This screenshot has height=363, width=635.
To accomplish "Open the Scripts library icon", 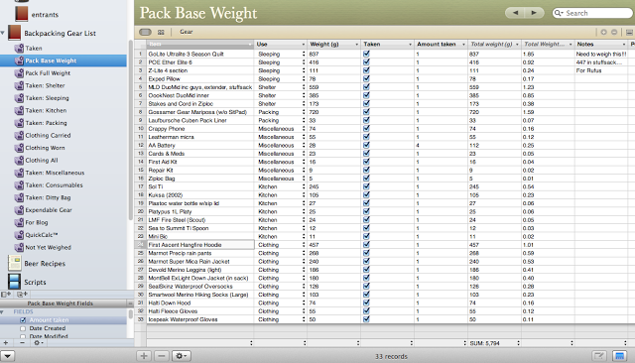I will click(15, 282).
